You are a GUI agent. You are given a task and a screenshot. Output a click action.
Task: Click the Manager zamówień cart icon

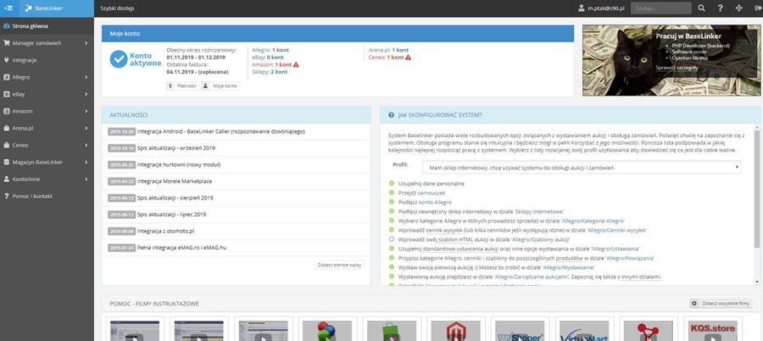(x=6, y=43)
